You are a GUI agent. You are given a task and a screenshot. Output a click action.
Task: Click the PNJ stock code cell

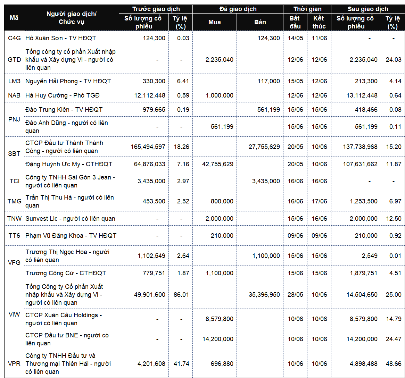(14, 119)
